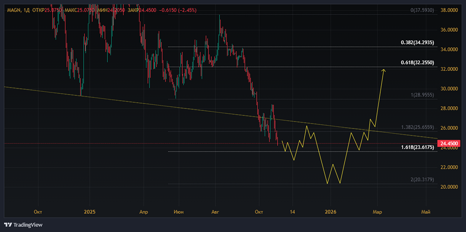Screen dimensions: 466x232
Task: Click the 1(28.9555) Fibonacci level label
Action: (x=421, y=96)
